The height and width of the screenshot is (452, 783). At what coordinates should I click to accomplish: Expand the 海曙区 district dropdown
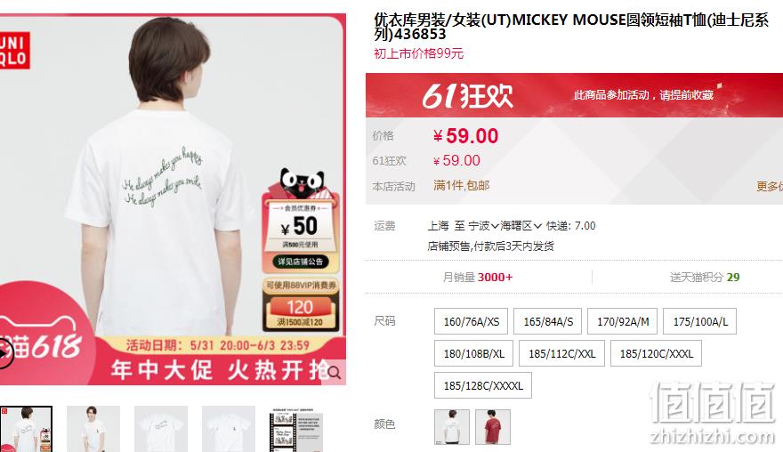point(521,226)
